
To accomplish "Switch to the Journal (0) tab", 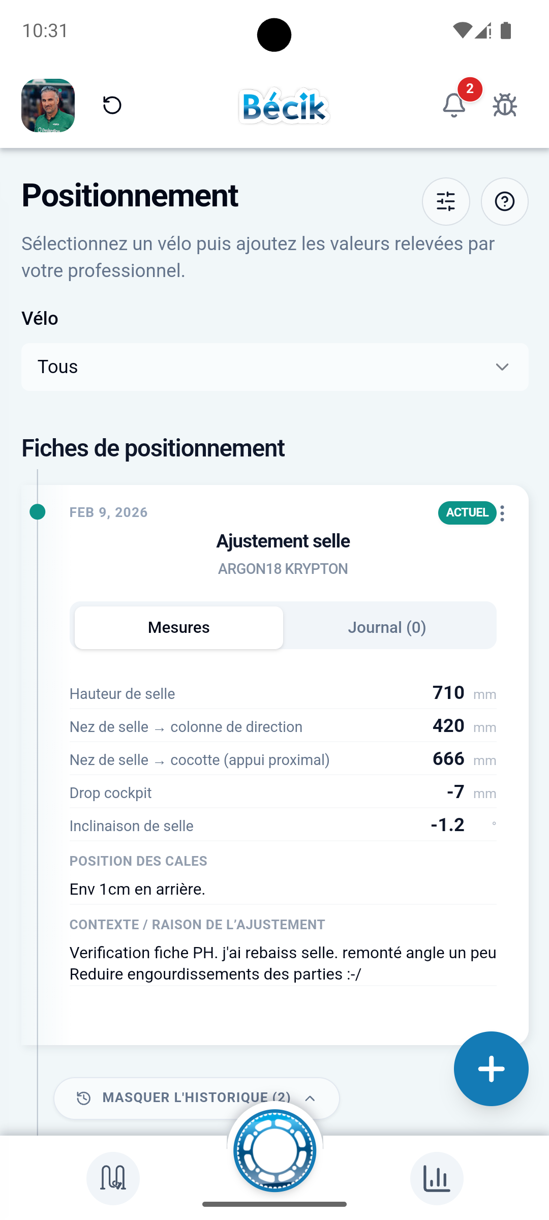I will coord(387,627).
